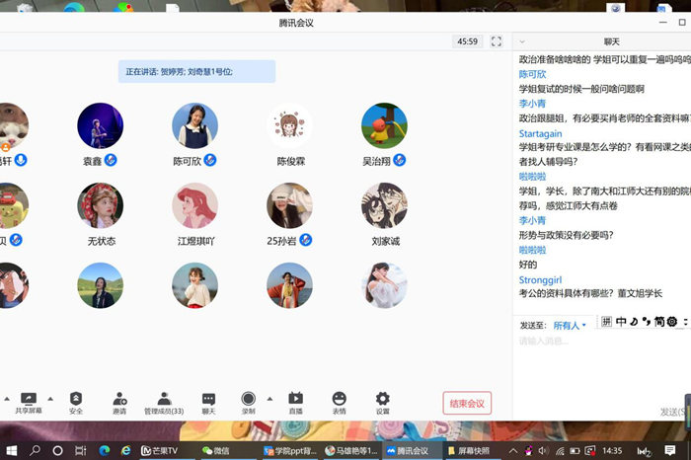Open Internet Explorer from taskbar
The height and width of the screenshot is (460, 691).
(126, 451)
